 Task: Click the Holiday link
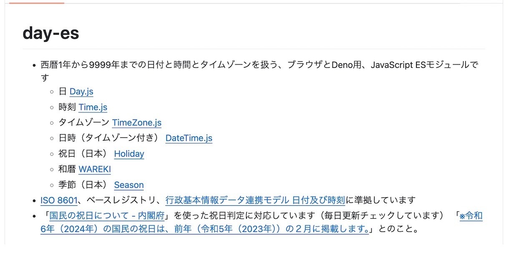tap(129, 154)
